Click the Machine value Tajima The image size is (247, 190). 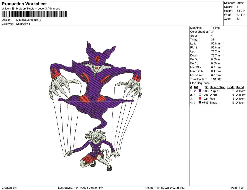point(215,28)
